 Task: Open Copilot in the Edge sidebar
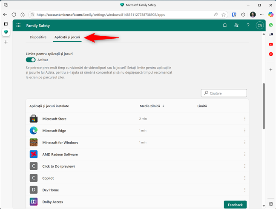point(271,14)
